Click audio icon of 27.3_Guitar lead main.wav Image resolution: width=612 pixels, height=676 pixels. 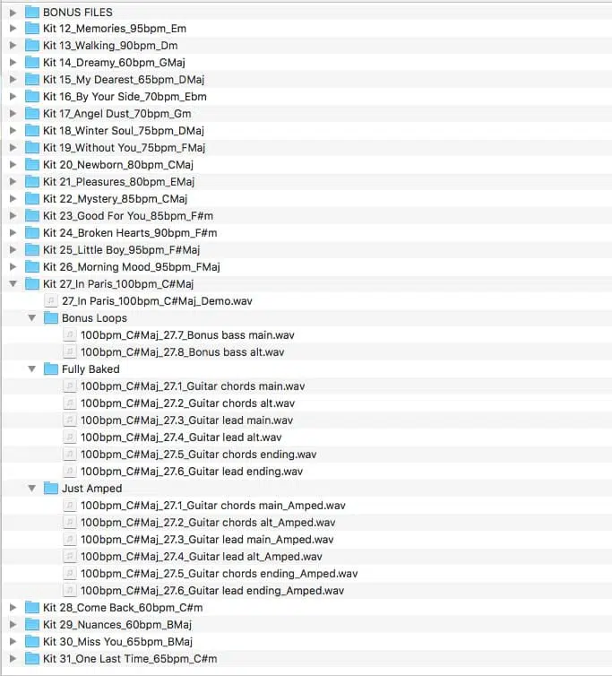pos(70,420)
